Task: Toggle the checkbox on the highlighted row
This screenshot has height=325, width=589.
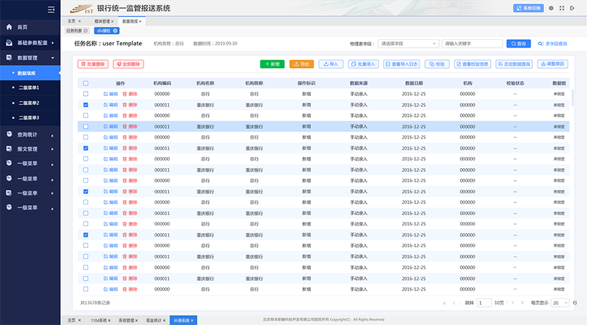Action: (x=86, y=127)
